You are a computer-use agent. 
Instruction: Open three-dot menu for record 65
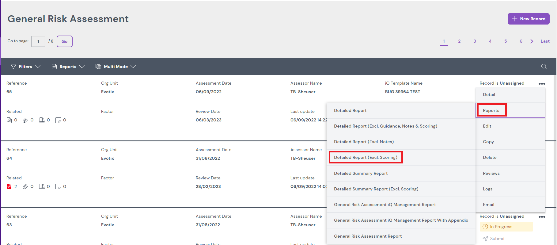click(x=542, y=84)
